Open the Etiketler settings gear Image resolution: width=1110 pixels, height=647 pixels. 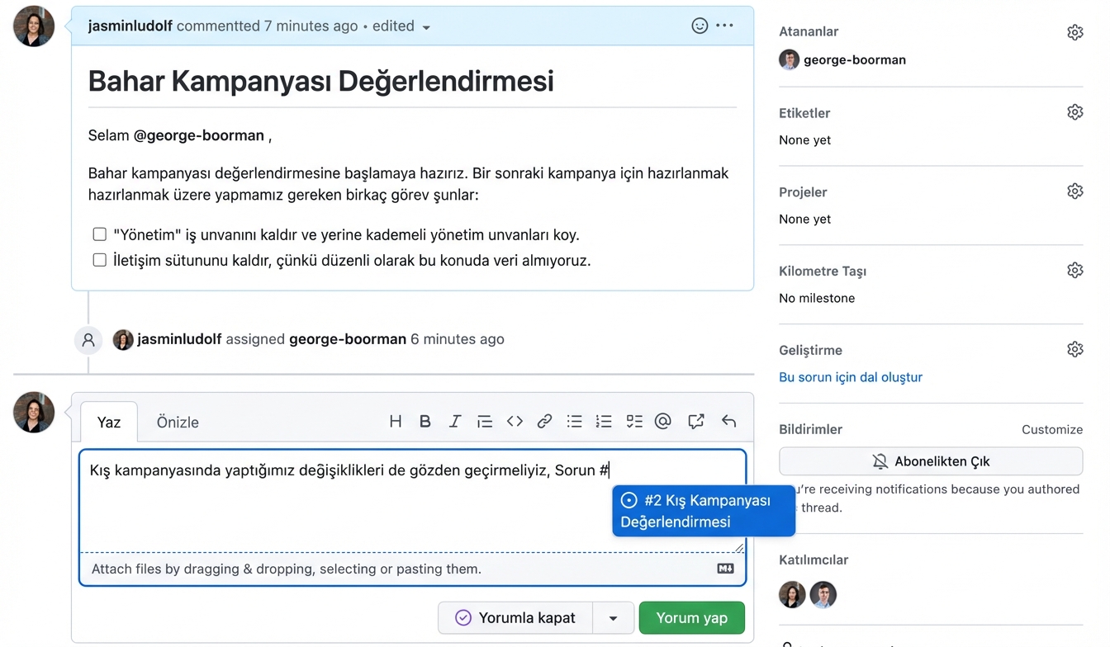(1074, 111)
